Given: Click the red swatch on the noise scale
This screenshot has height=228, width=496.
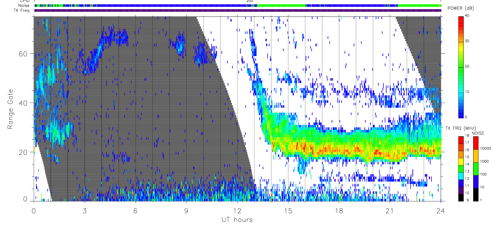Looking at the screenshot, I should click(x=476, y=143).
